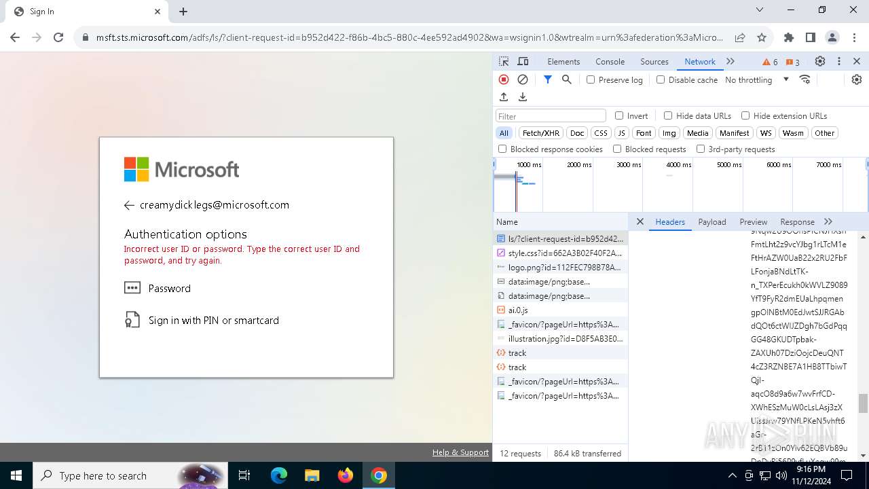Open Microsoft Edge from taskbar
This screenshot has width=869, height=489.
(x=279, y=475)
